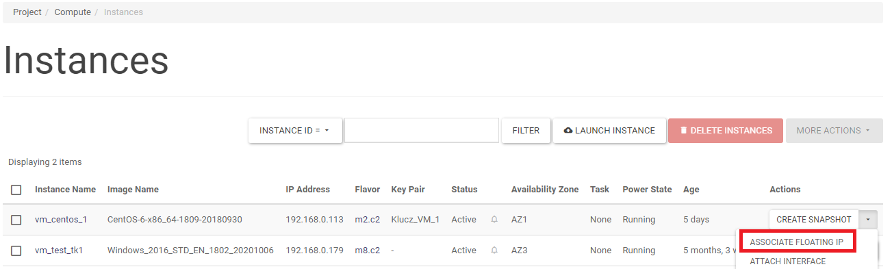The width and height of the screenshot is (892, 269).
Task: Toggle the select-all instances checkbox
Action: 16,190
